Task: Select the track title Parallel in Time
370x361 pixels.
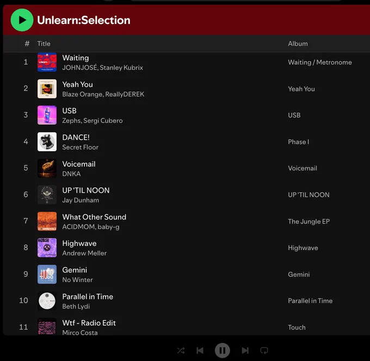Action: tap(88, 297)
